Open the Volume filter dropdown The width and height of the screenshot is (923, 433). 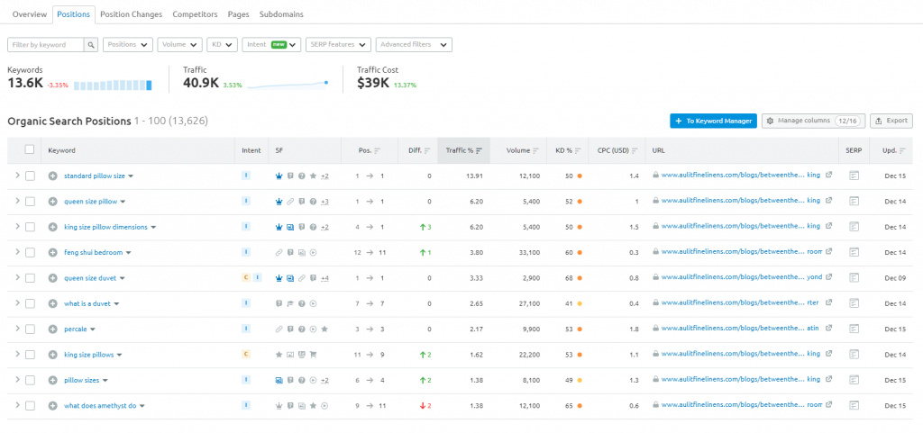coord(180,45)
